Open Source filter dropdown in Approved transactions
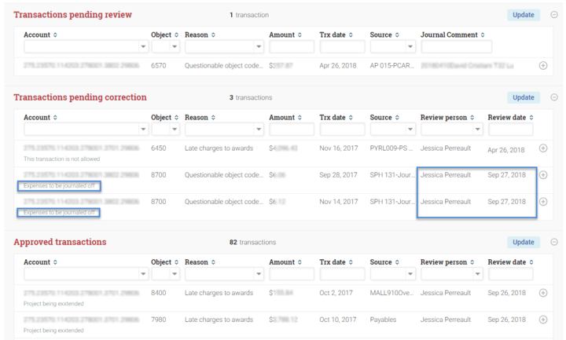 tap(410, 274)
